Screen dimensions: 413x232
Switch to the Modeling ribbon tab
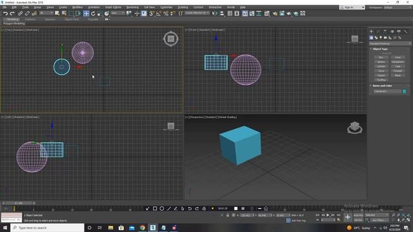[12, 19]
